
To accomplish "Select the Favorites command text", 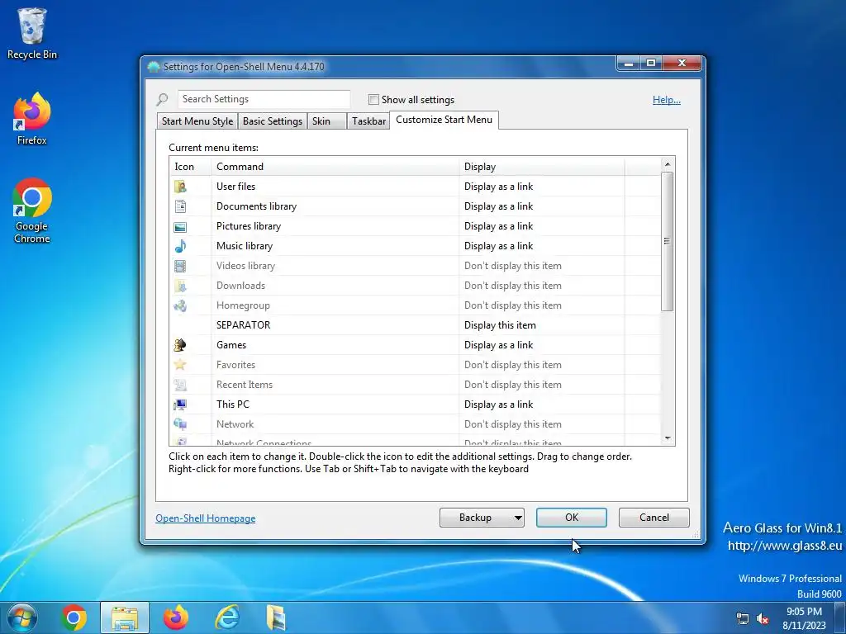I will point(235,365).
